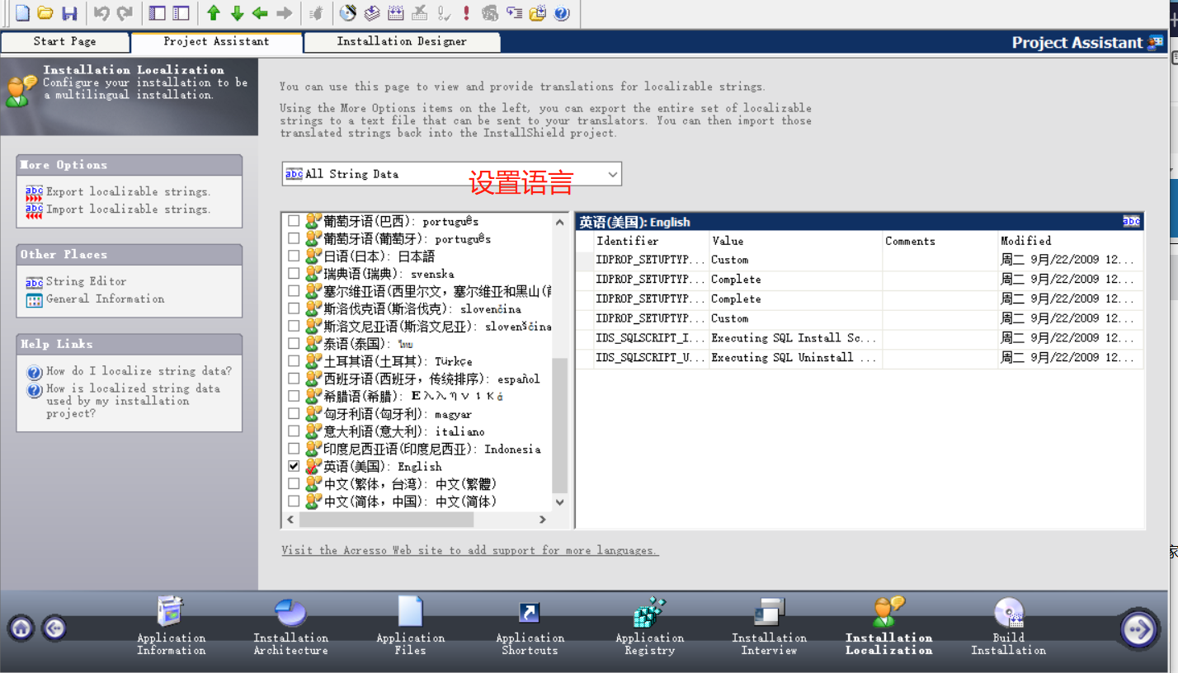
Task: Enable the 中文(简体，中国) language checkbox
Action: (294, 501)
